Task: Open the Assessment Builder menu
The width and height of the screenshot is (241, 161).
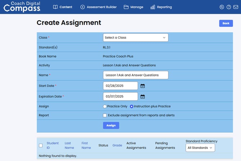Action: pyautogui.click(x=98, y=7)
